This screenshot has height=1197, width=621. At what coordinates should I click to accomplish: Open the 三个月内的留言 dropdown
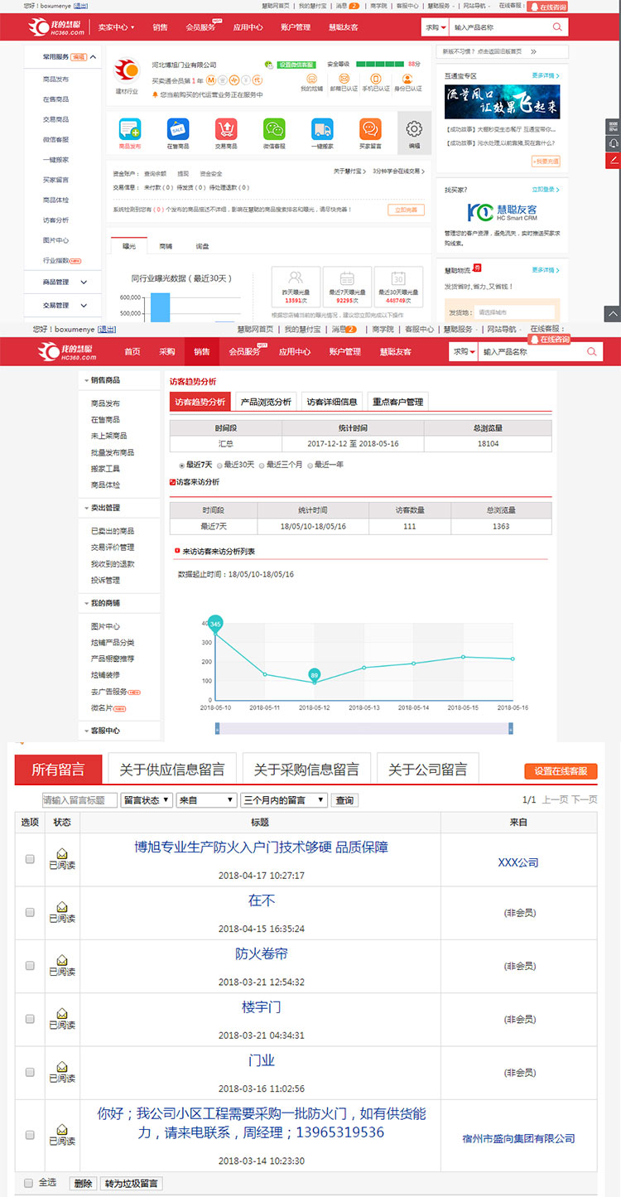pos(283,800)
